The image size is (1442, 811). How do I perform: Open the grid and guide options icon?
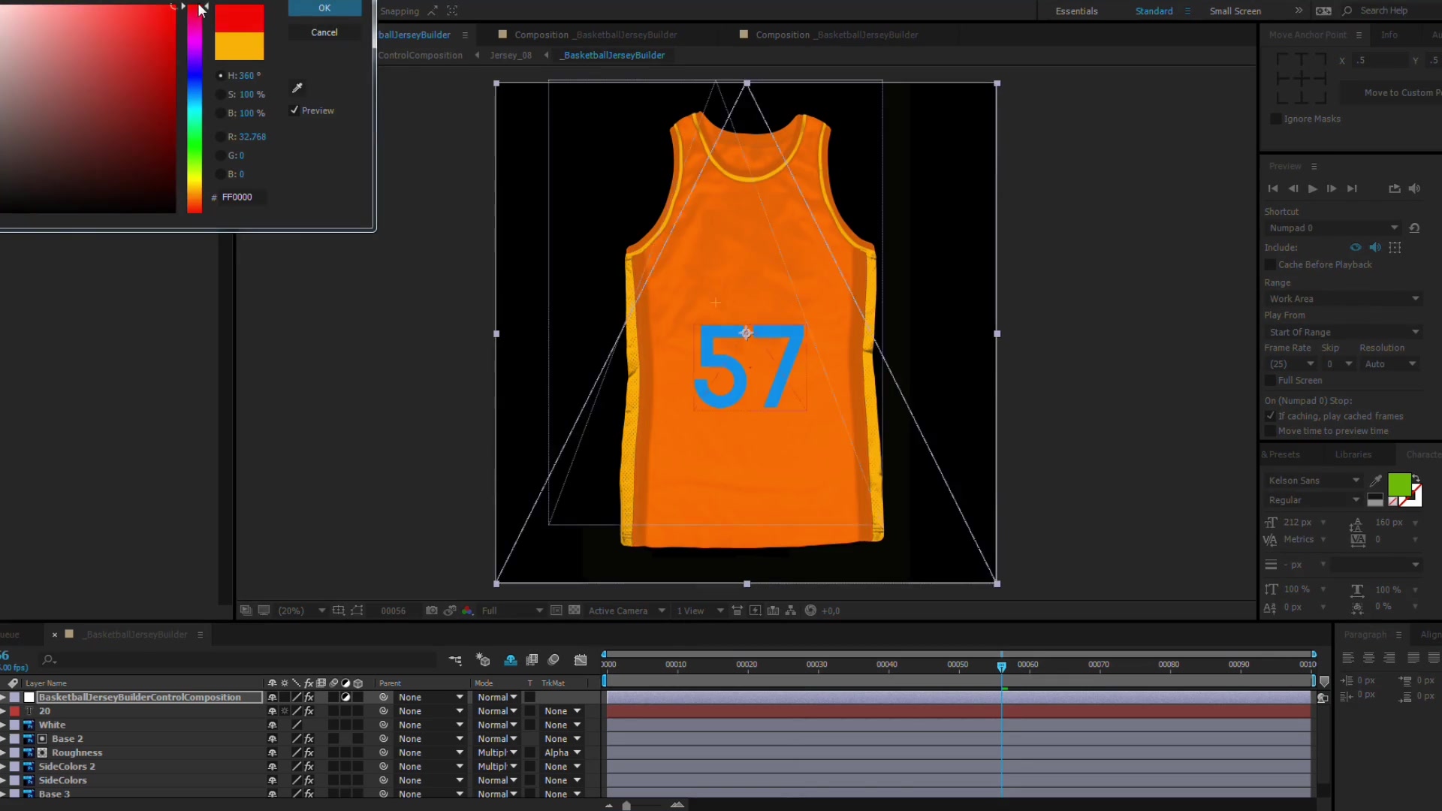click(x=339, y=611)
